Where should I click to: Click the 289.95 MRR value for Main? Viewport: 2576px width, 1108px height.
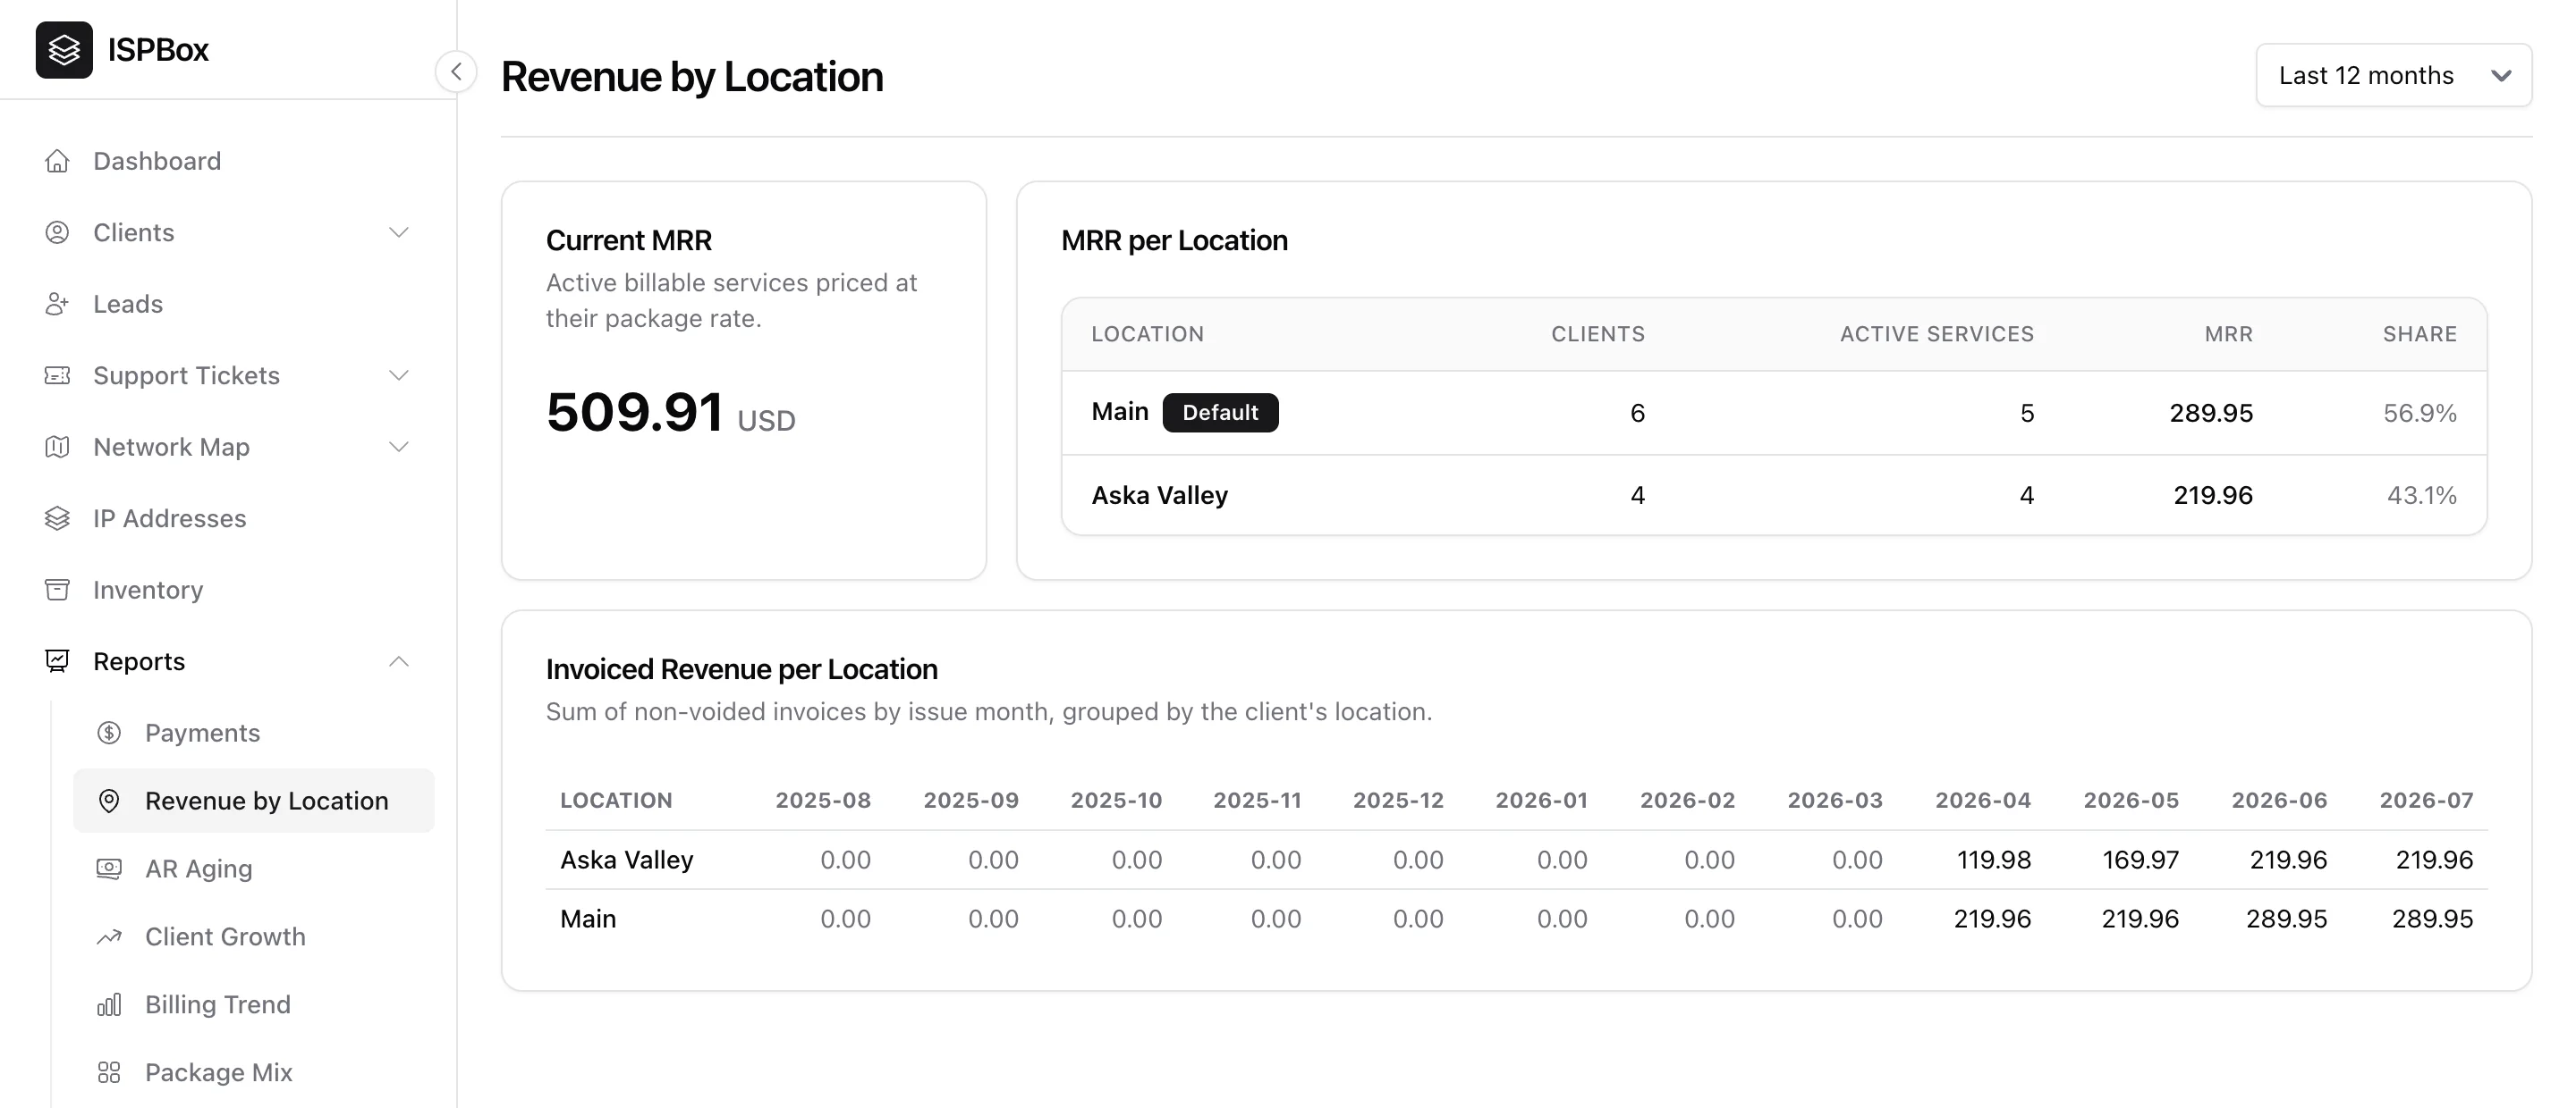coord(2211,413)
